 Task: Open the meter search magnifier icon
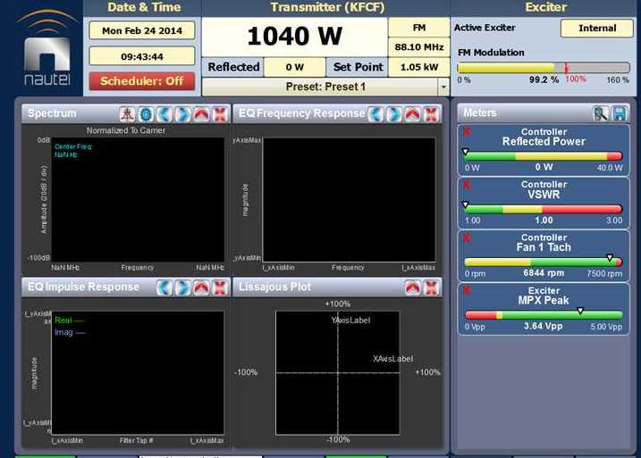coord(600,113)
